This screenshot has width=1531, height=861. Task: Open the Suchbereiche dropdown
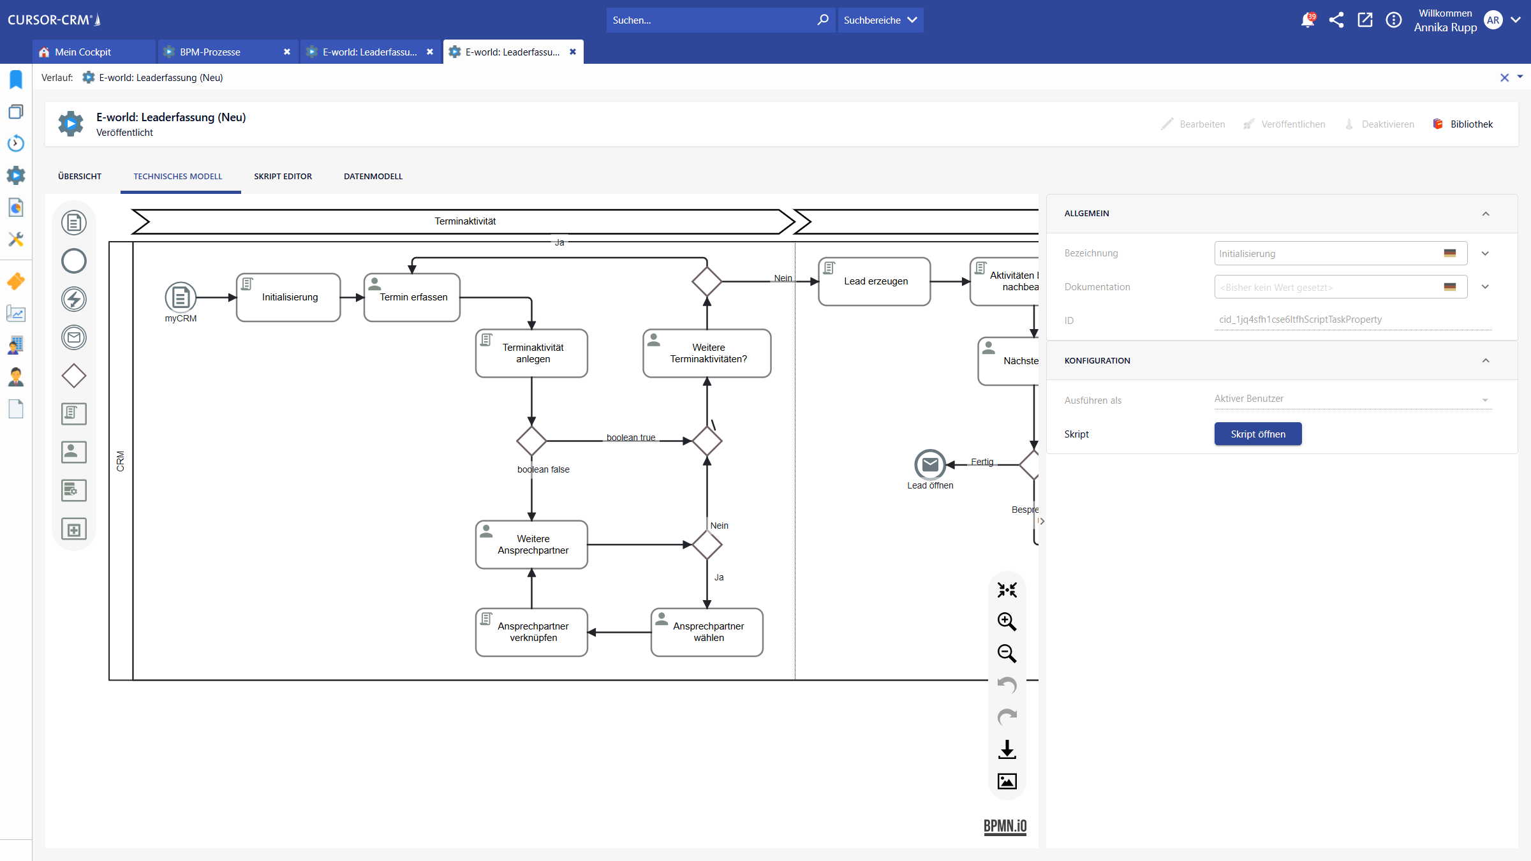(880, 20)
